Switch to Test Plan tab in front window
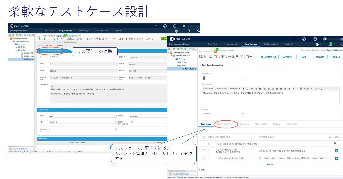Screen dimensions: 343x179 click(212, 44)
